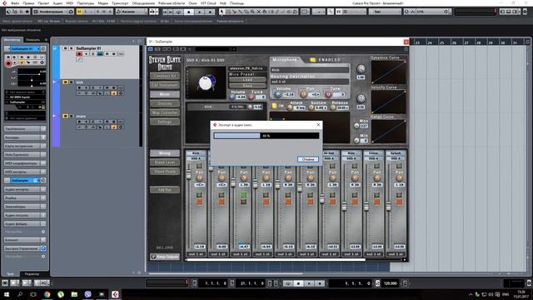This screenshot has height=300, width=533.
Task: Open the Hub menu
Action: point(222,3)
